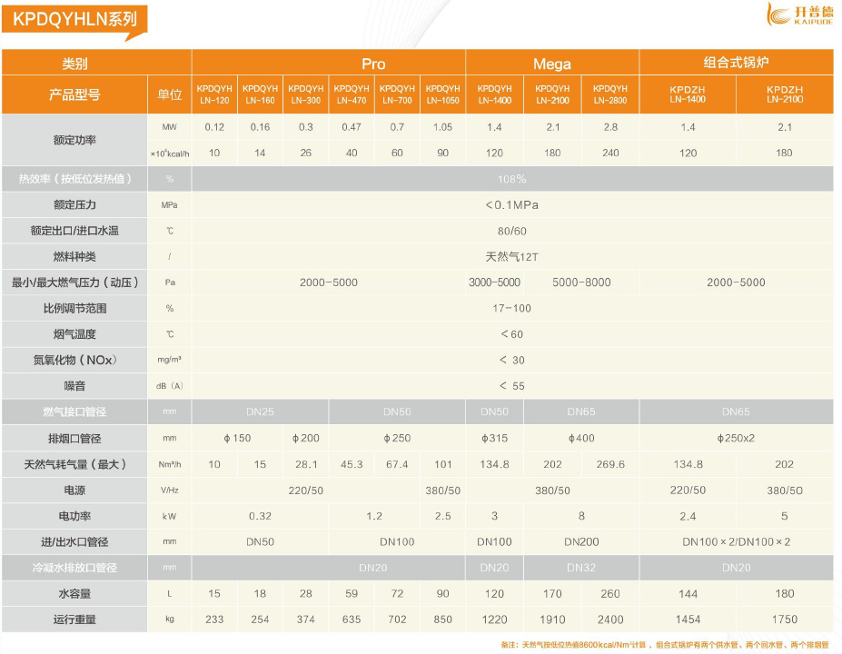Click the 233 kg weight value
This screenshot has width=842, height=654.
tap(214, 619)
